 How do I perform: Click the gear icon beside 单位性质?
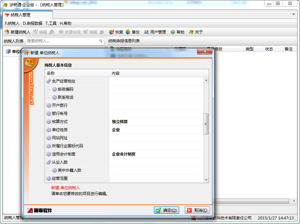pos(49,130)
